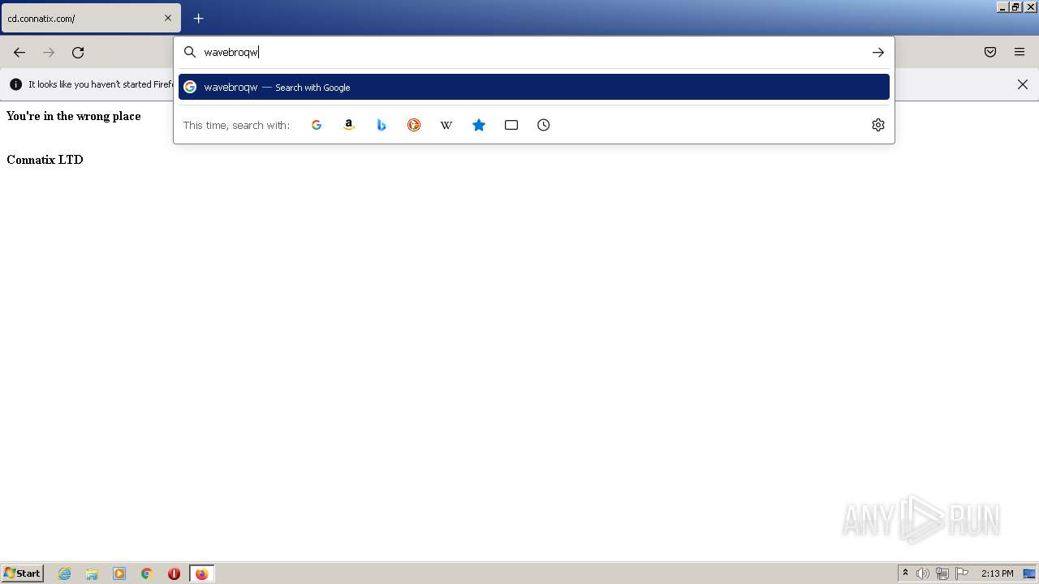Screen dimensions: 1039x584
Task: Open the volume control in tray
Action: pyautogui.click(x=923, y=573)
